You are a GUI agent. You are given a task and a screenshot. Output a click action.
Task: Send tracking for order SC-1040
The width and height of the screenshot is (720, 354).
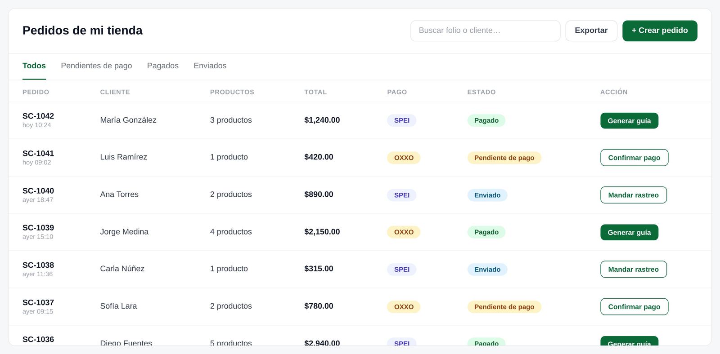pyautogui.click(x=633, y=195)
